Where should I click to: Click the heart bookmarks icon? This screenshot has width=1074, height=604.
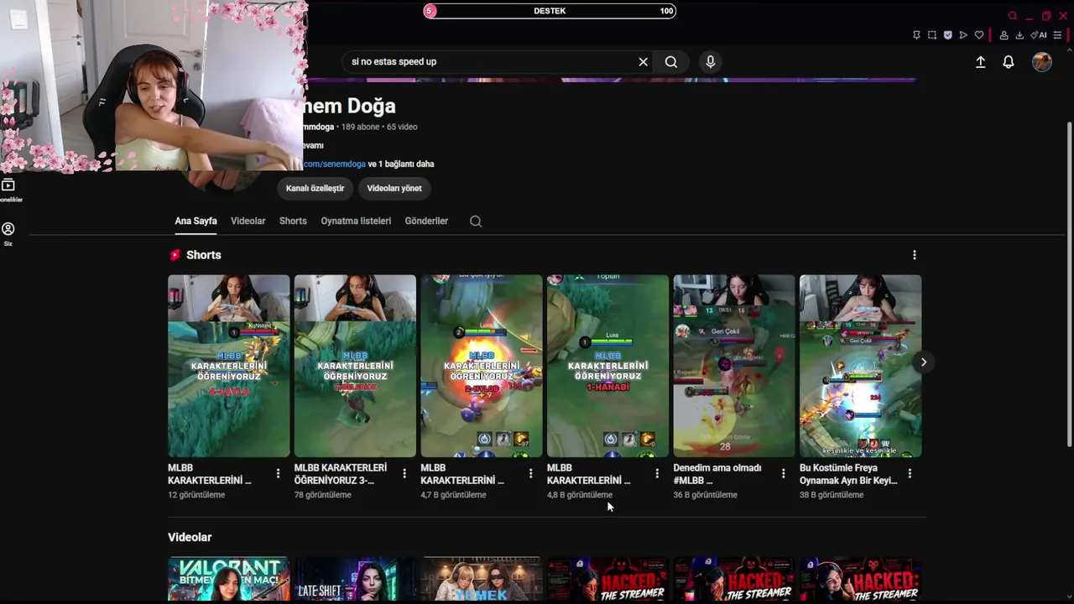[x=978, y=35]
